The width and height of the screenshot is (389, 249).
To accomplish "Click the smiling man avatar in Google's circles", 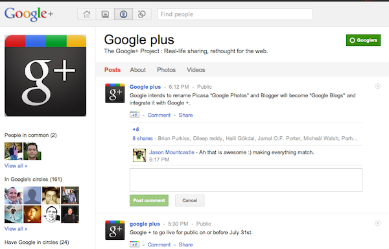I will point(14,195).
